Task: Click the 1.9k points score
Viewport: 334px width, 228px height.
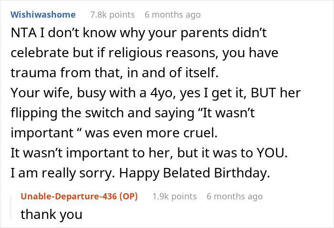Action: 174,196
